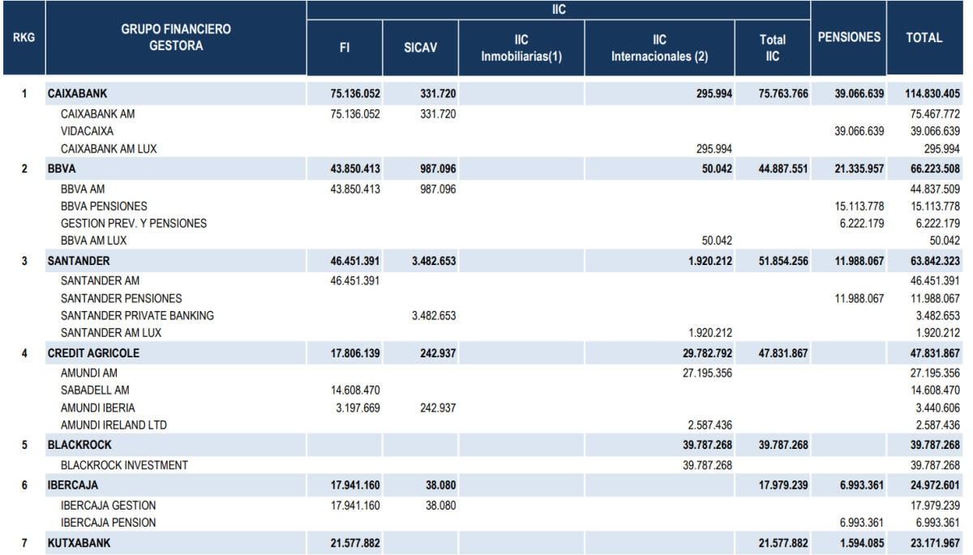Click the PENSIONES column header
This screenshot has width=973, height=555.
pyautogui.click(x=849, y=37)
